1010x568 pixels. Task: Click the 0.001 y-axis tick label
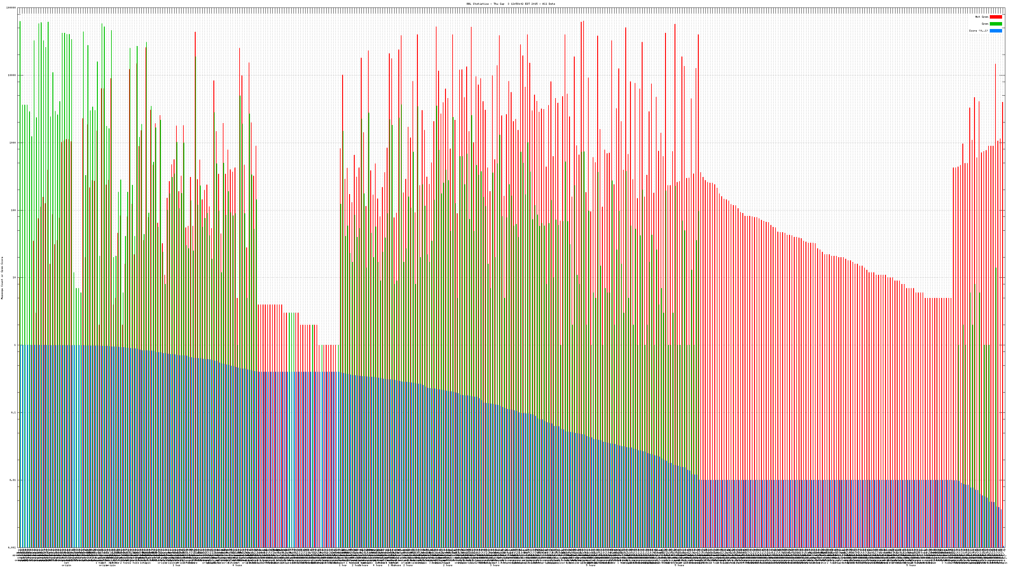coord(12,547)
